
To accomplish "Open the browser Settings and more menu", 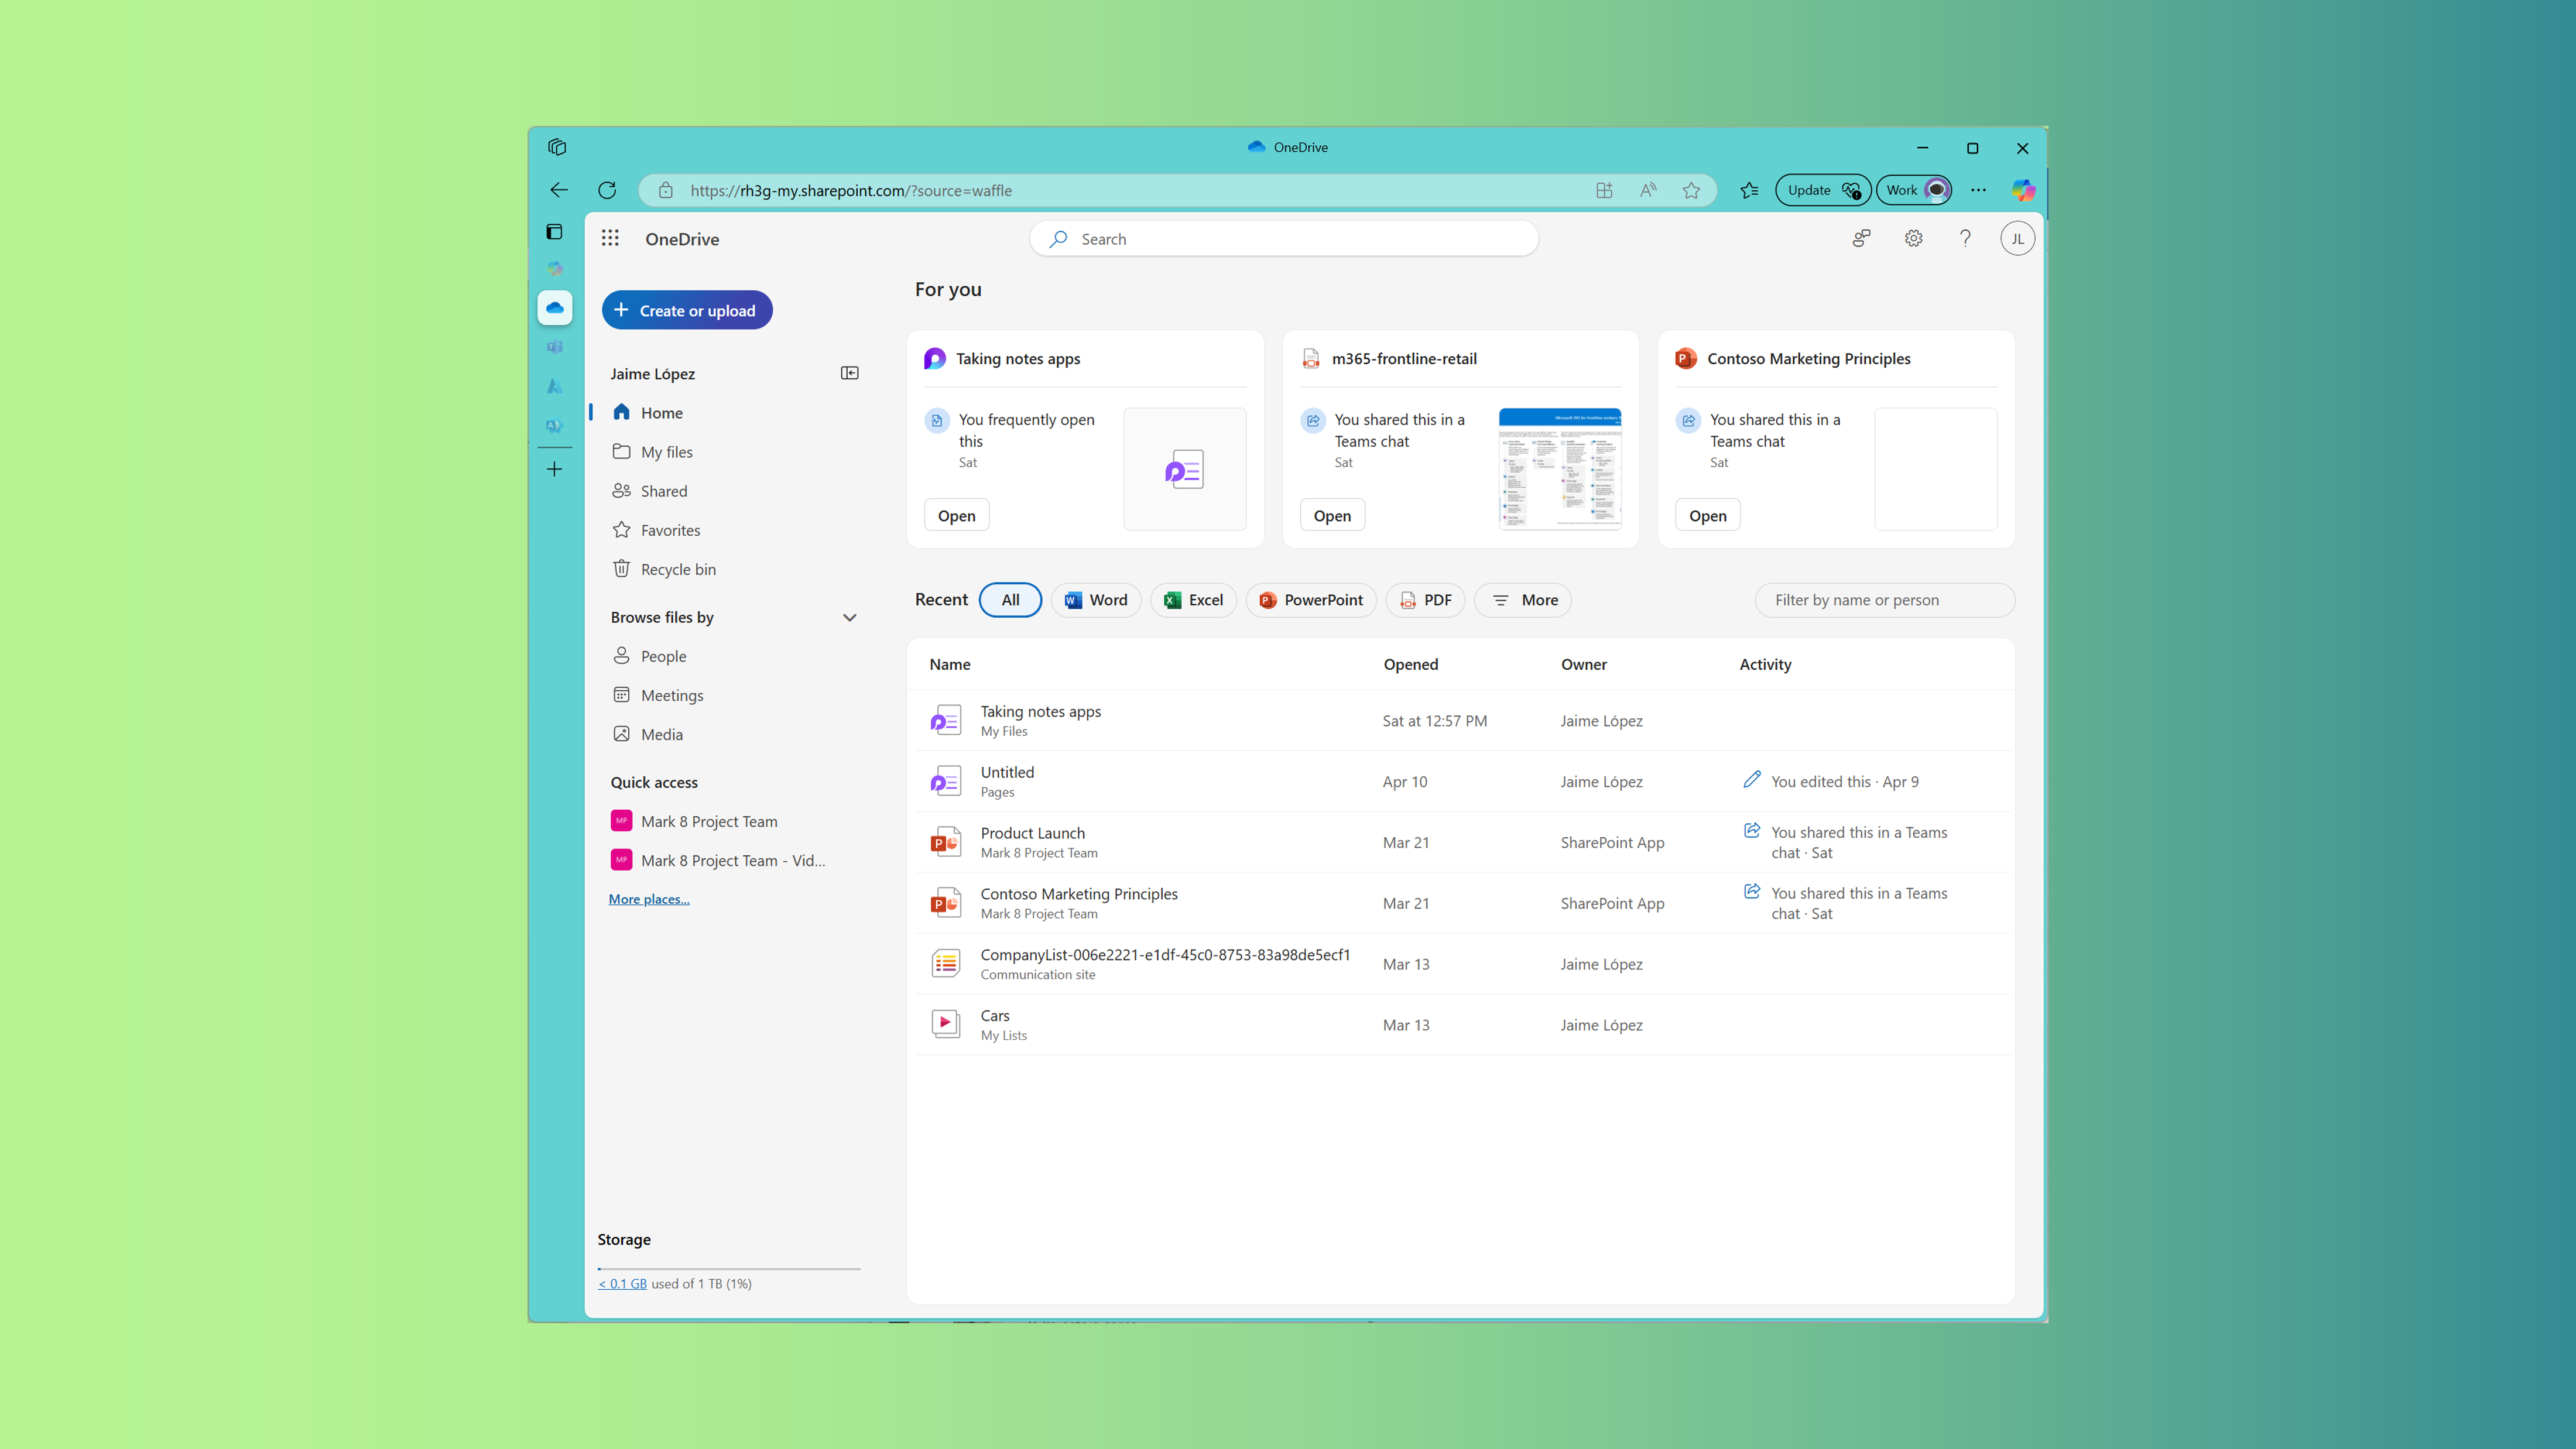I will [x=1979, y=190].
